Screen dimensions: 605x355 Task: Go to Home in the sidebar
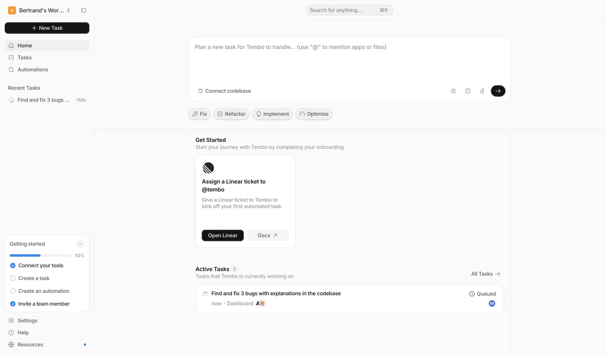click(47, 46)
